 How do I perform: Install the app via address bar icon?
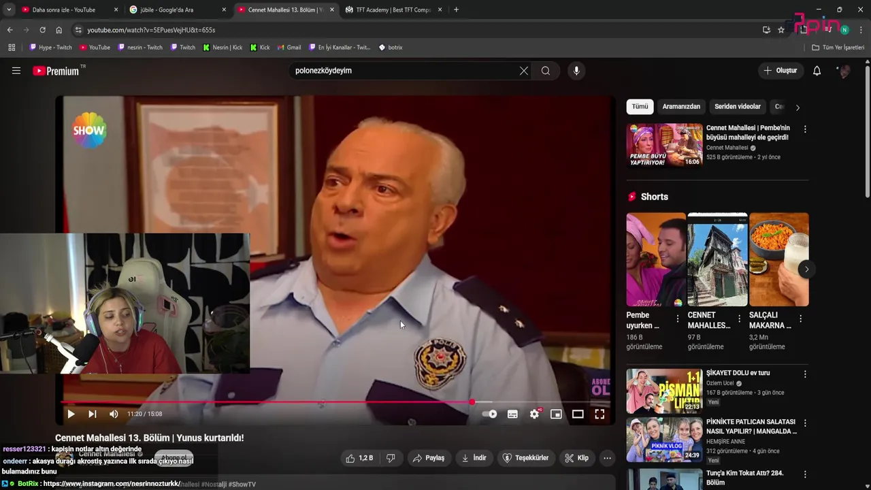point(766,30)
